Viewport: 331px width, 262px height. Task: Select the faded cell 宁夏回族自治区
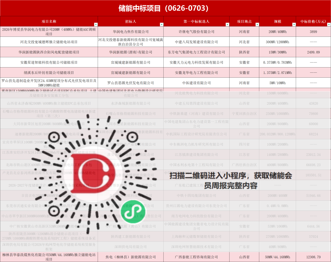244,114
